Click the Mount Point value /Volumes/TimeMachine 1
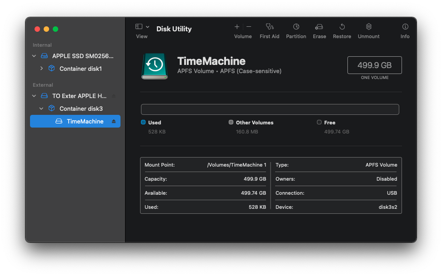Viewport: 442px width, 276px height. pyautogui.click(x=236, y=165)
